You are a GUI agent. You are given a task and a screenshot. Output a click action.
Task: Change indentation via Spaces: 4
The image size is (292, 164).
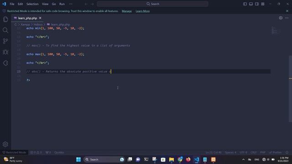pos(230,153)
